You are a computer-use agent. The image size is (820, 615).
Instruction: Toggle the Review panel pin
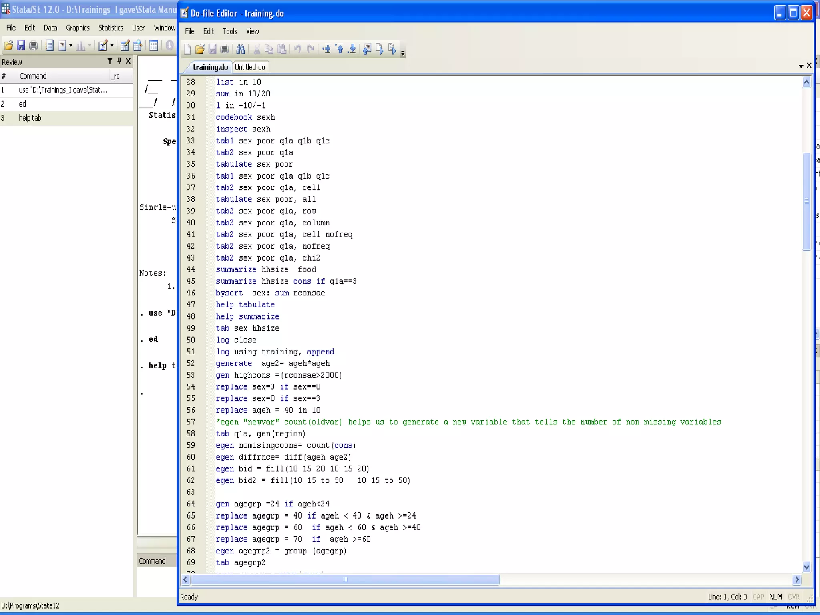pyautogui.click(x=119, y=61)
